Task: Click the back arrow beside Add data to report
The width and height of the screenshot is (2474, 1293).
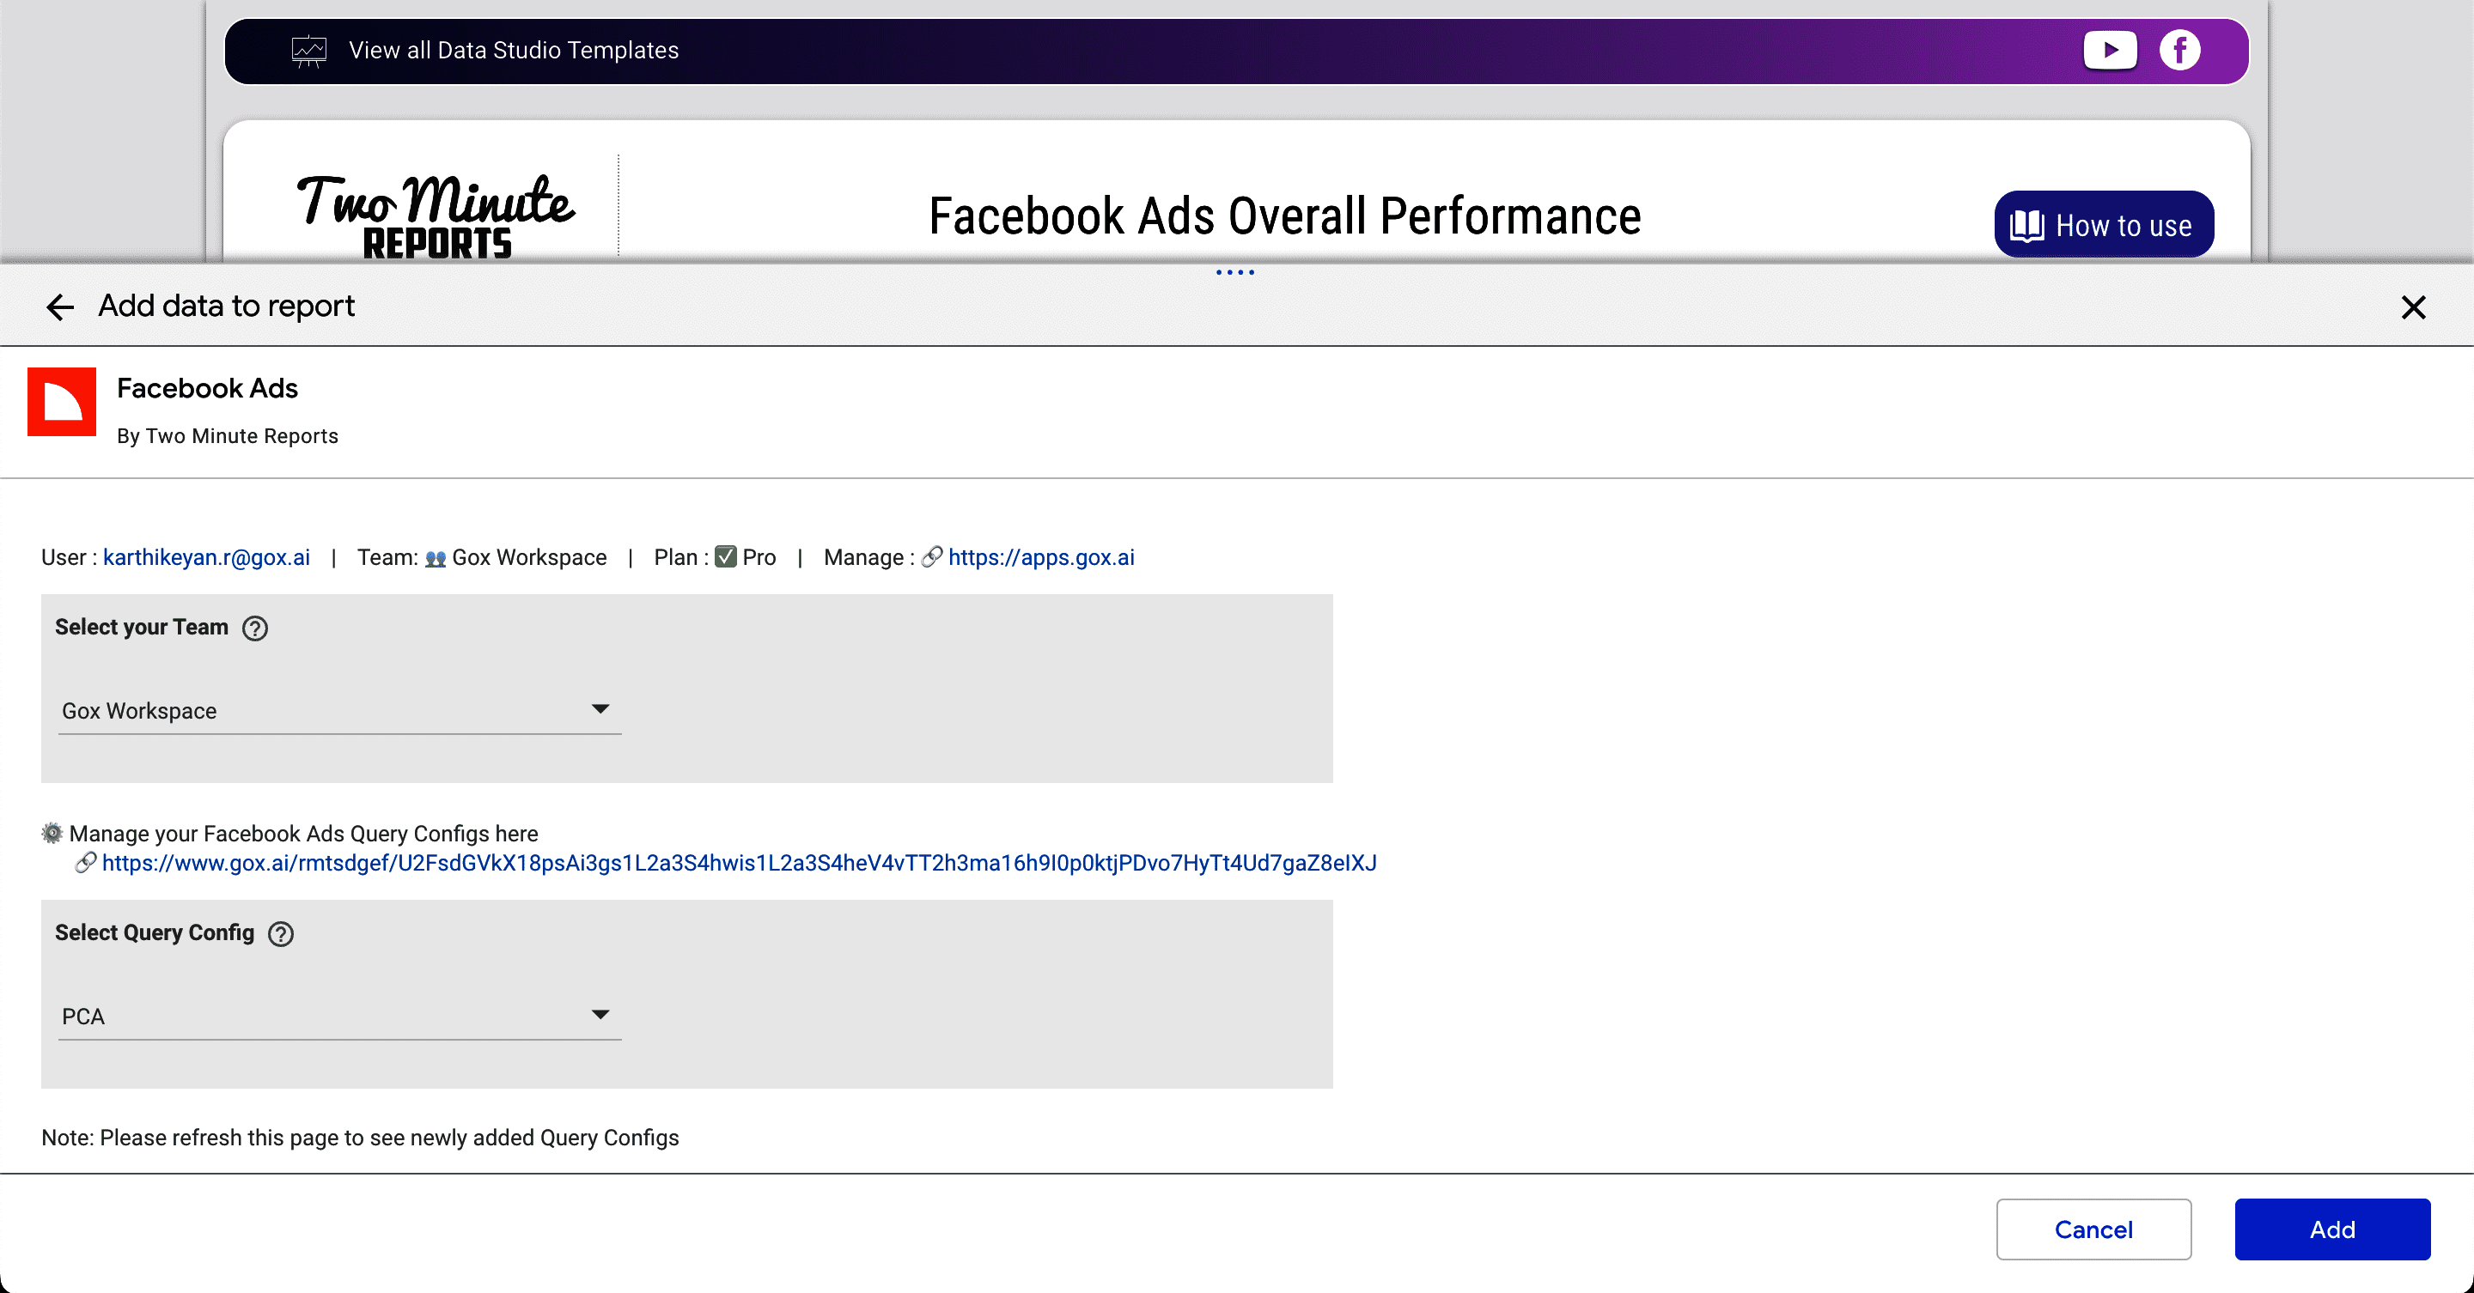Action: tap(59, 307)
